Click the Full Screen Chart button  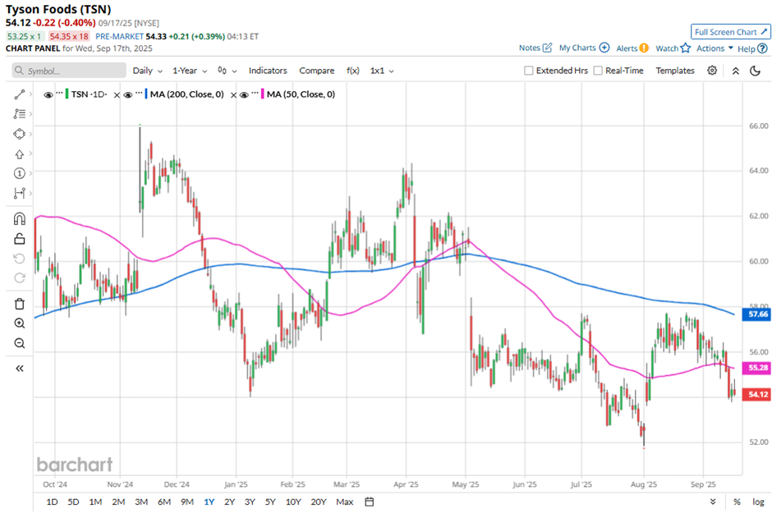click(730, 32)
